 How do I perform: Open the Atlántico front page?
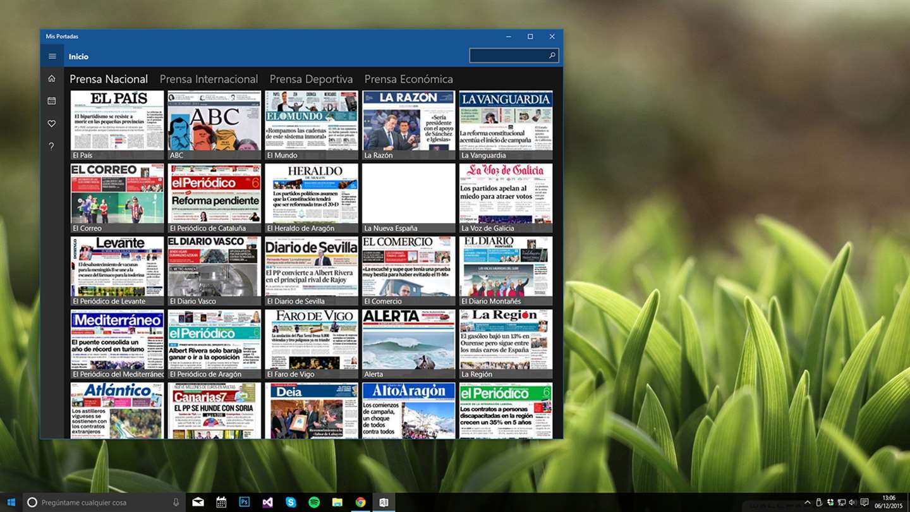(x=118, y=411)
